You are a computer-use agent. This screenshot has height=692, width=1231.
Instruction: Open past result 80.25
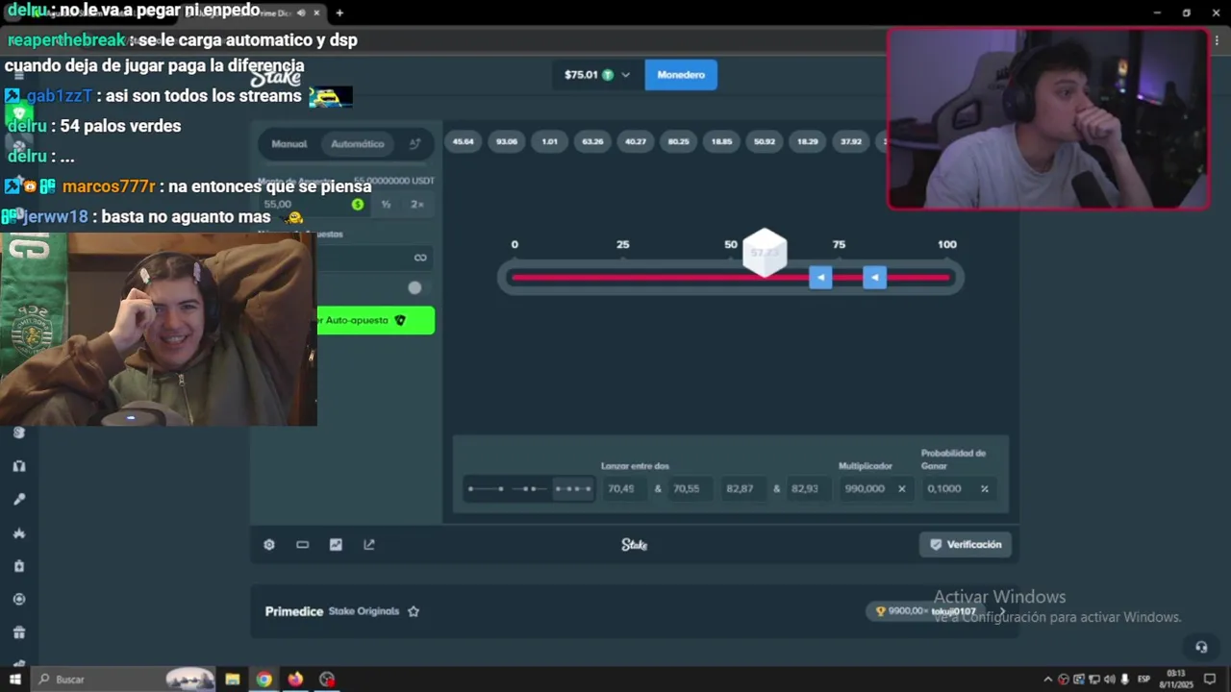coord(679,141)
